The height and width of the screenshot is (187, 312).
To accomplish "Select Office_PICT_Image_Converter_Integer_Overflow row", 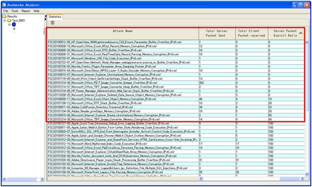I will [x=176, y=83].
